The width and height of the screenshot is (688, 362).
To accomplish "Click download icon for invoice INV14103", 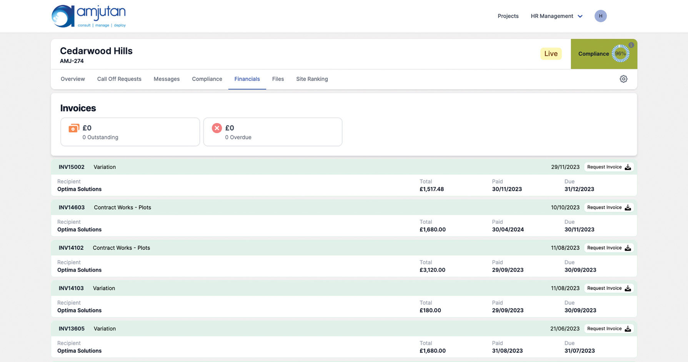I will 628,288.
